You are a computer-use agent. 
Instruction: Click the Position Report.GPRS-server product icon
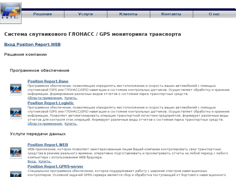16,174
